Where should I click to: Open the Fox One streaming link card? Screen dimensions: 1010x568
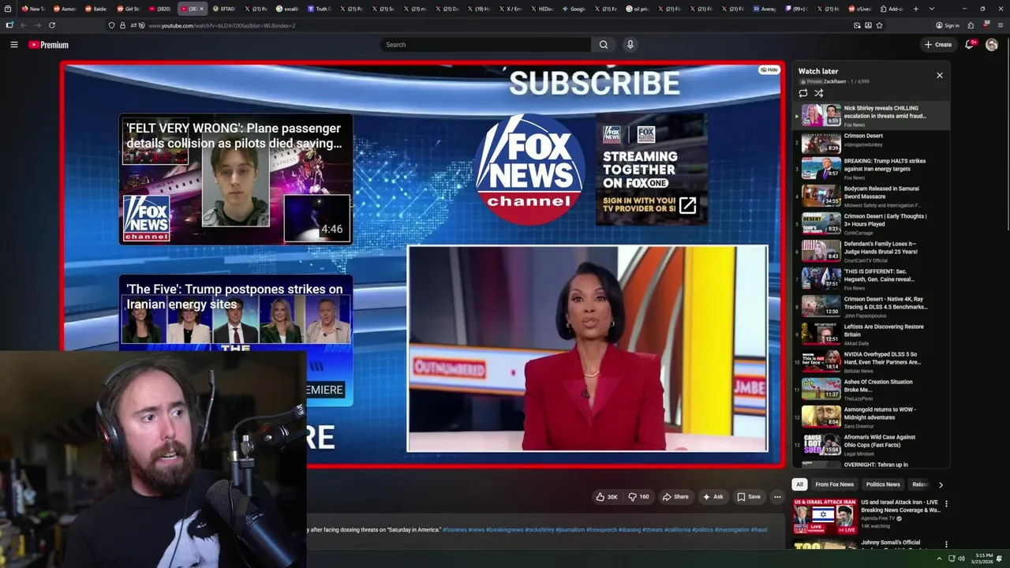click(651, 170)
